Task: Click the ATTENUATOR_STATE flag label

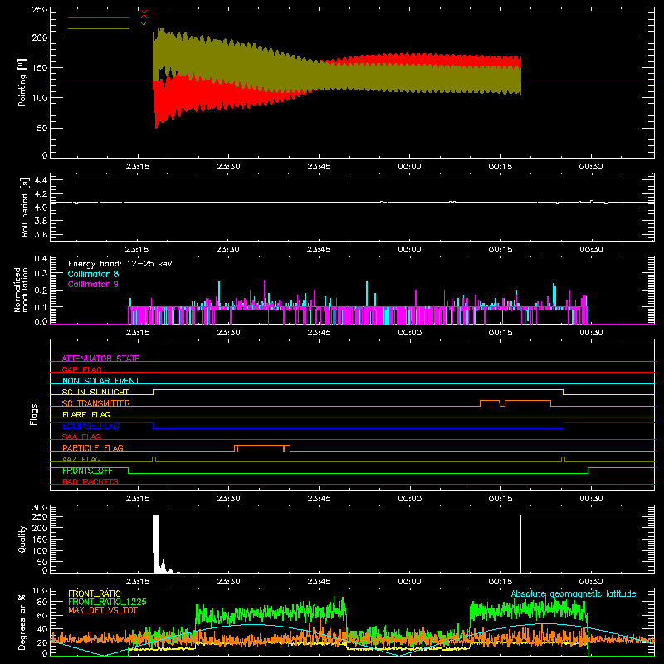Action: pos(100,359)
